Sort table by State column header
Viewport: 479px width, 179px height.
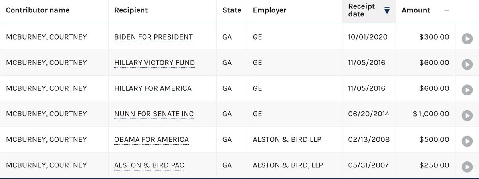pos(232,10)
